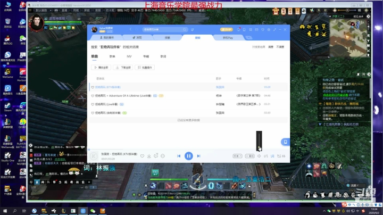Switch to 发现 tab
This screenshot has height=215, width=383.
[x=137, y=38]
